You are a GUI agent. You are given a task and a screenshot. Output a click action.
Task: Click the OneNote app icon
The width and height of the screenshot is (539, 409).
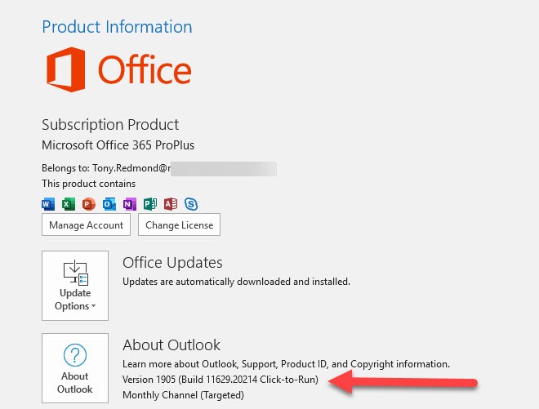pyautogui.click(x=130, y=204)
